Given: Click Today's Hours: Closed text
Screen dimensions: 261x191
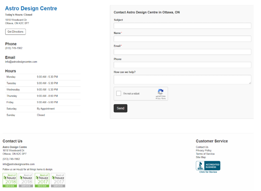Looking at the screenshot, I should click(19, 15).
